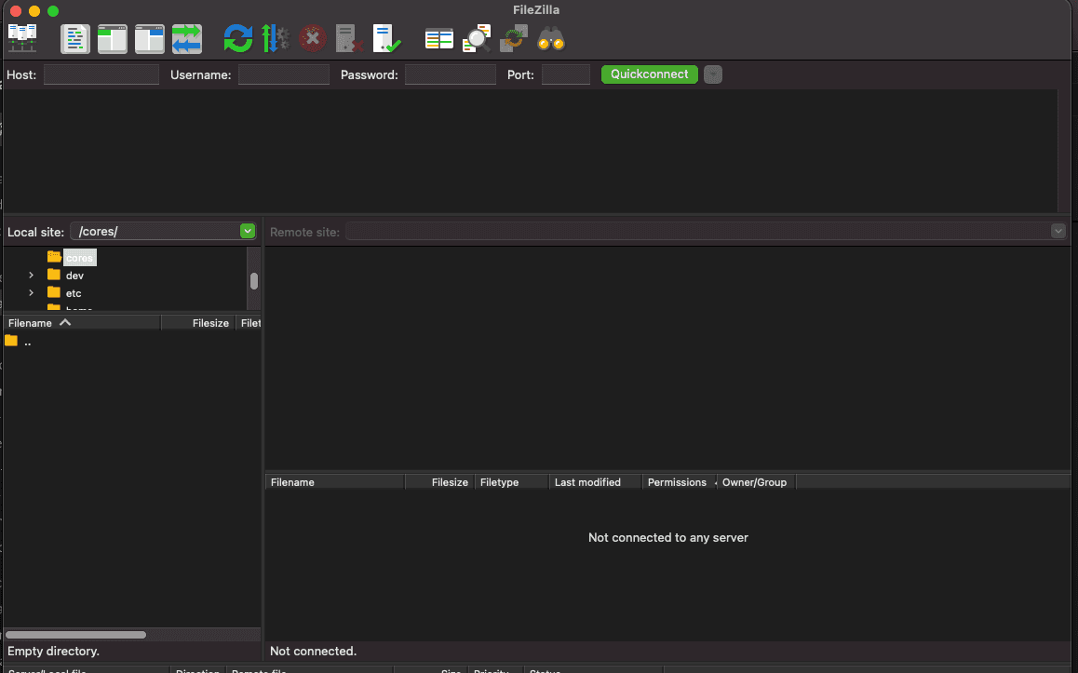1078x673 pixels.
Task: Select the parent directory '..' entry
Action: click(x=28, y=342)
